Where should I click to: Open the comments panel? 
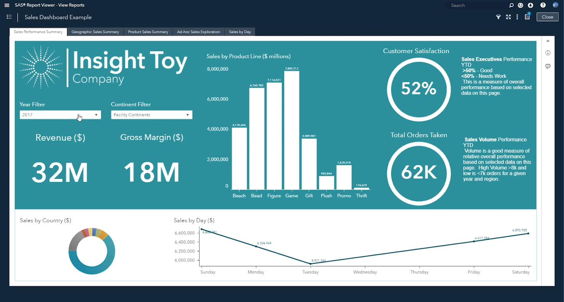(x=548, y=66)
